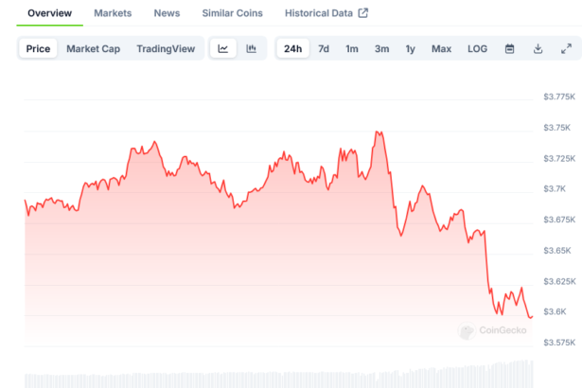
Task: Switch chart to Market Cap
Action: click(x=93, y=49)
